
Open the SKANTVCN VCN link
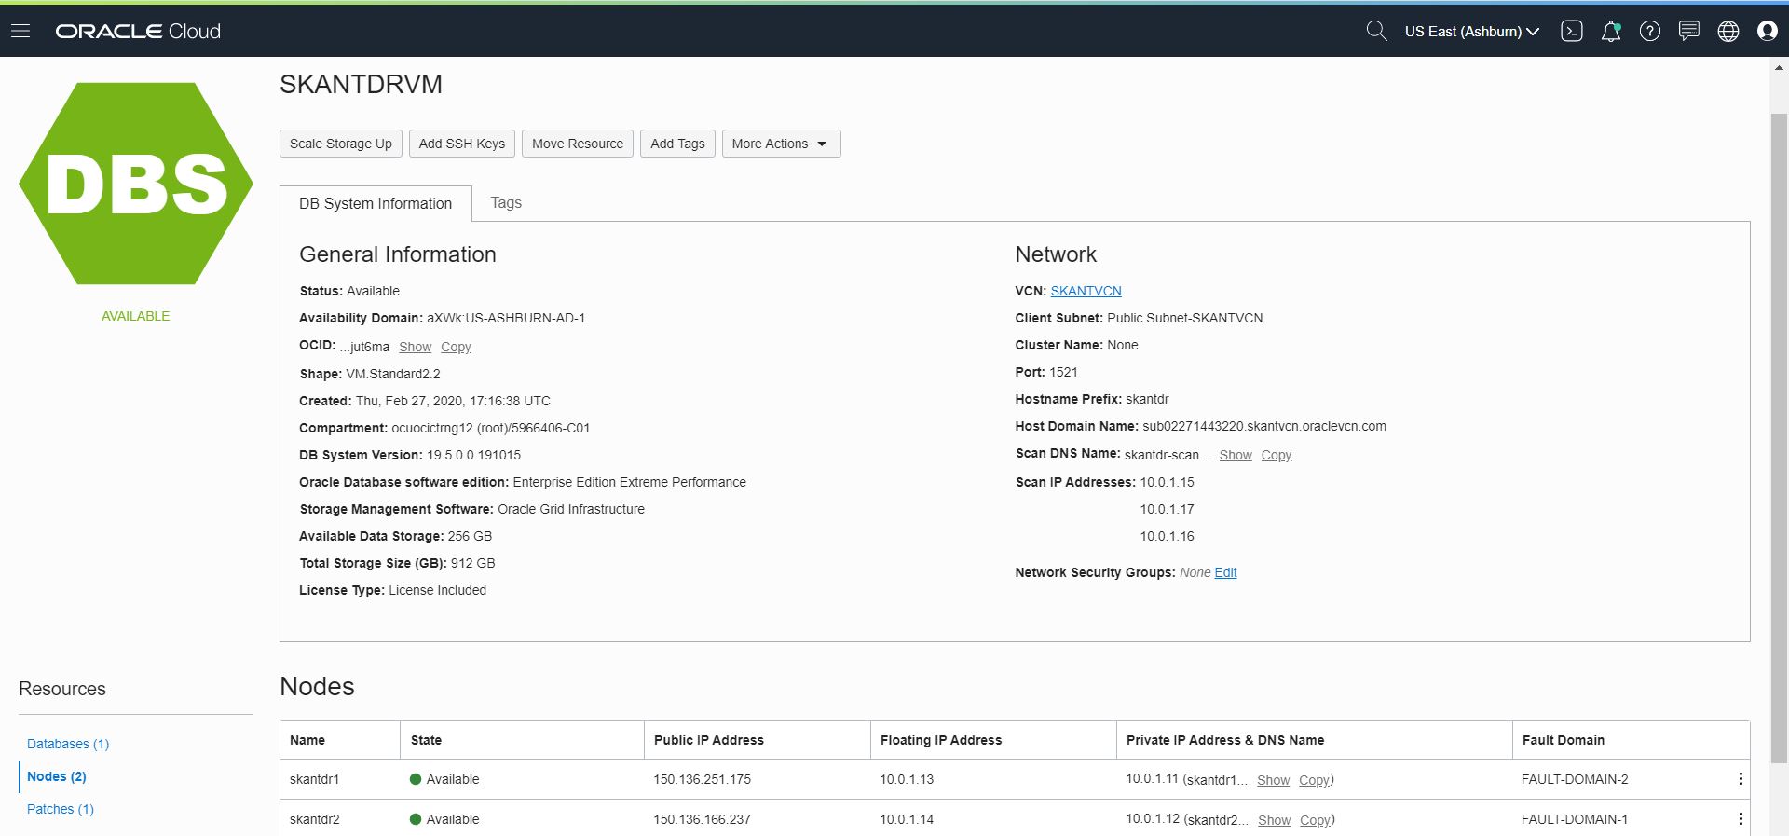tap(1086, 291)
